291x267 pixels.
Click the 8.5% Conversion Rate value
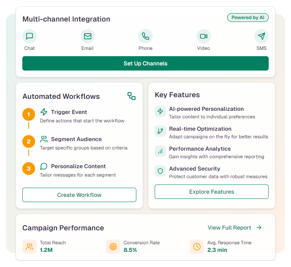(130, 250)
